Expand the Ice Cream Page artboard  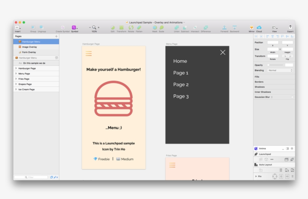16,90
